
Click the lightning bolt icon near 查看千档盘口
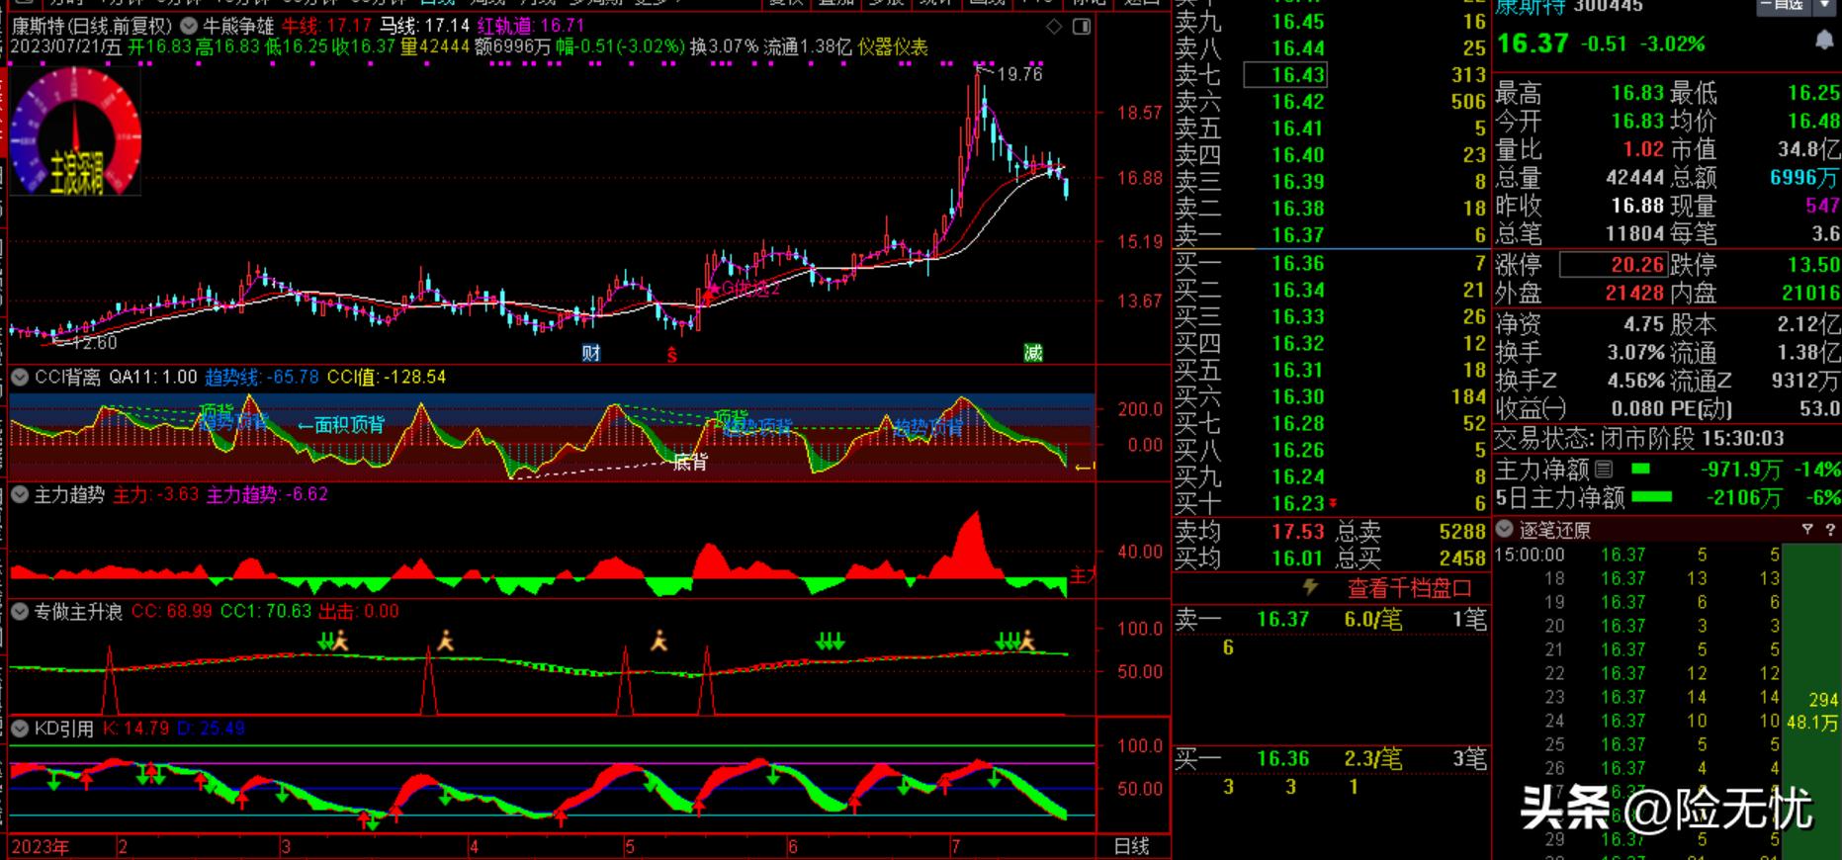click(1310, 587)
